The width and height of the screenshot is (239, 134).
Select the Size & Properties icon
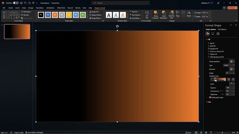[218, 33]
